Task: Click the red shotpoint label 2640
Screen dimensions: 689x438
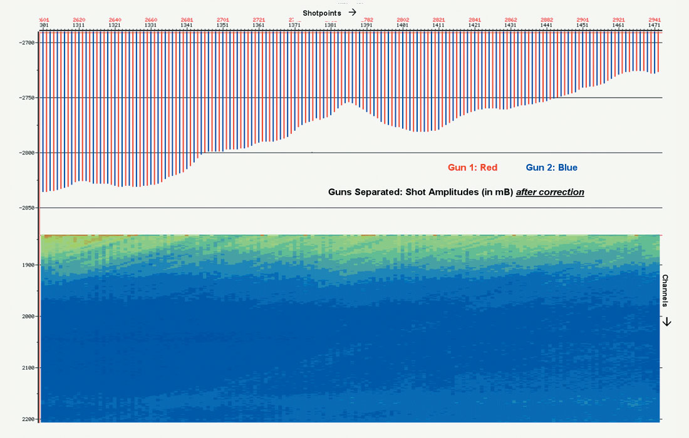Action: [115, 20]
